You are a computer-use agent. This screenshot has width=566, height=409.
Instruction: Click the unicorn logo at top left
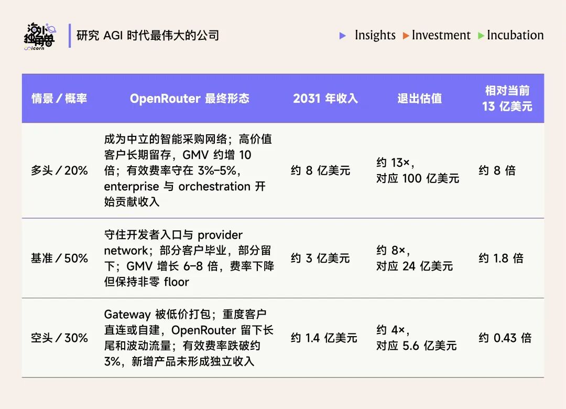(40, 37)
